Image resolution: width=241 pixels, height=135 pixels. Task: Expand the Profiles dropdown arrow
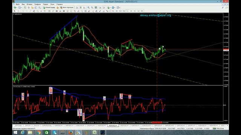[21, 7]
